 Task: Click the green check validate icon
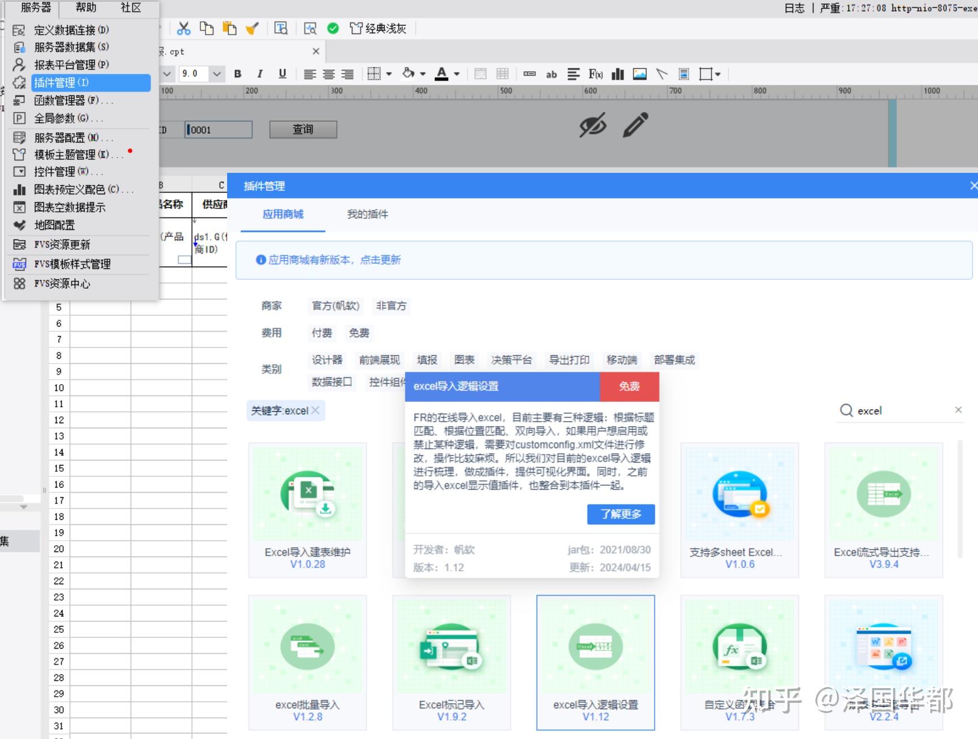point(333,28)
